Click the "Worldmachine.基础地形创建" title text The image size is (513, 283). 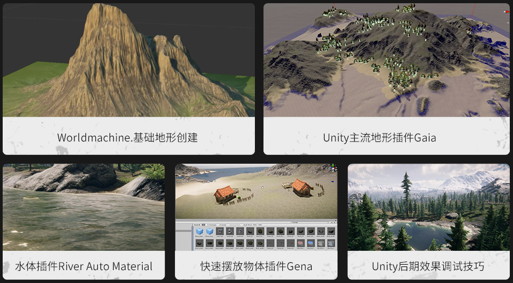[x=128, y=138]
